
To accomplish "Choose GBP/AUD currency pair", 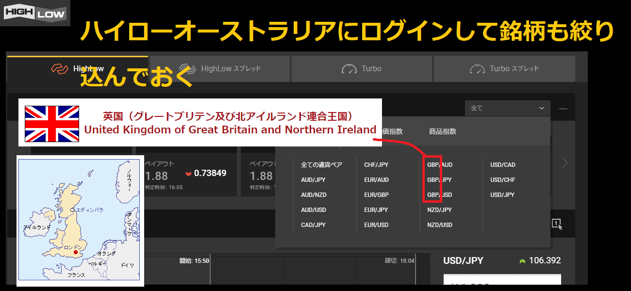I will click(439, 165).
